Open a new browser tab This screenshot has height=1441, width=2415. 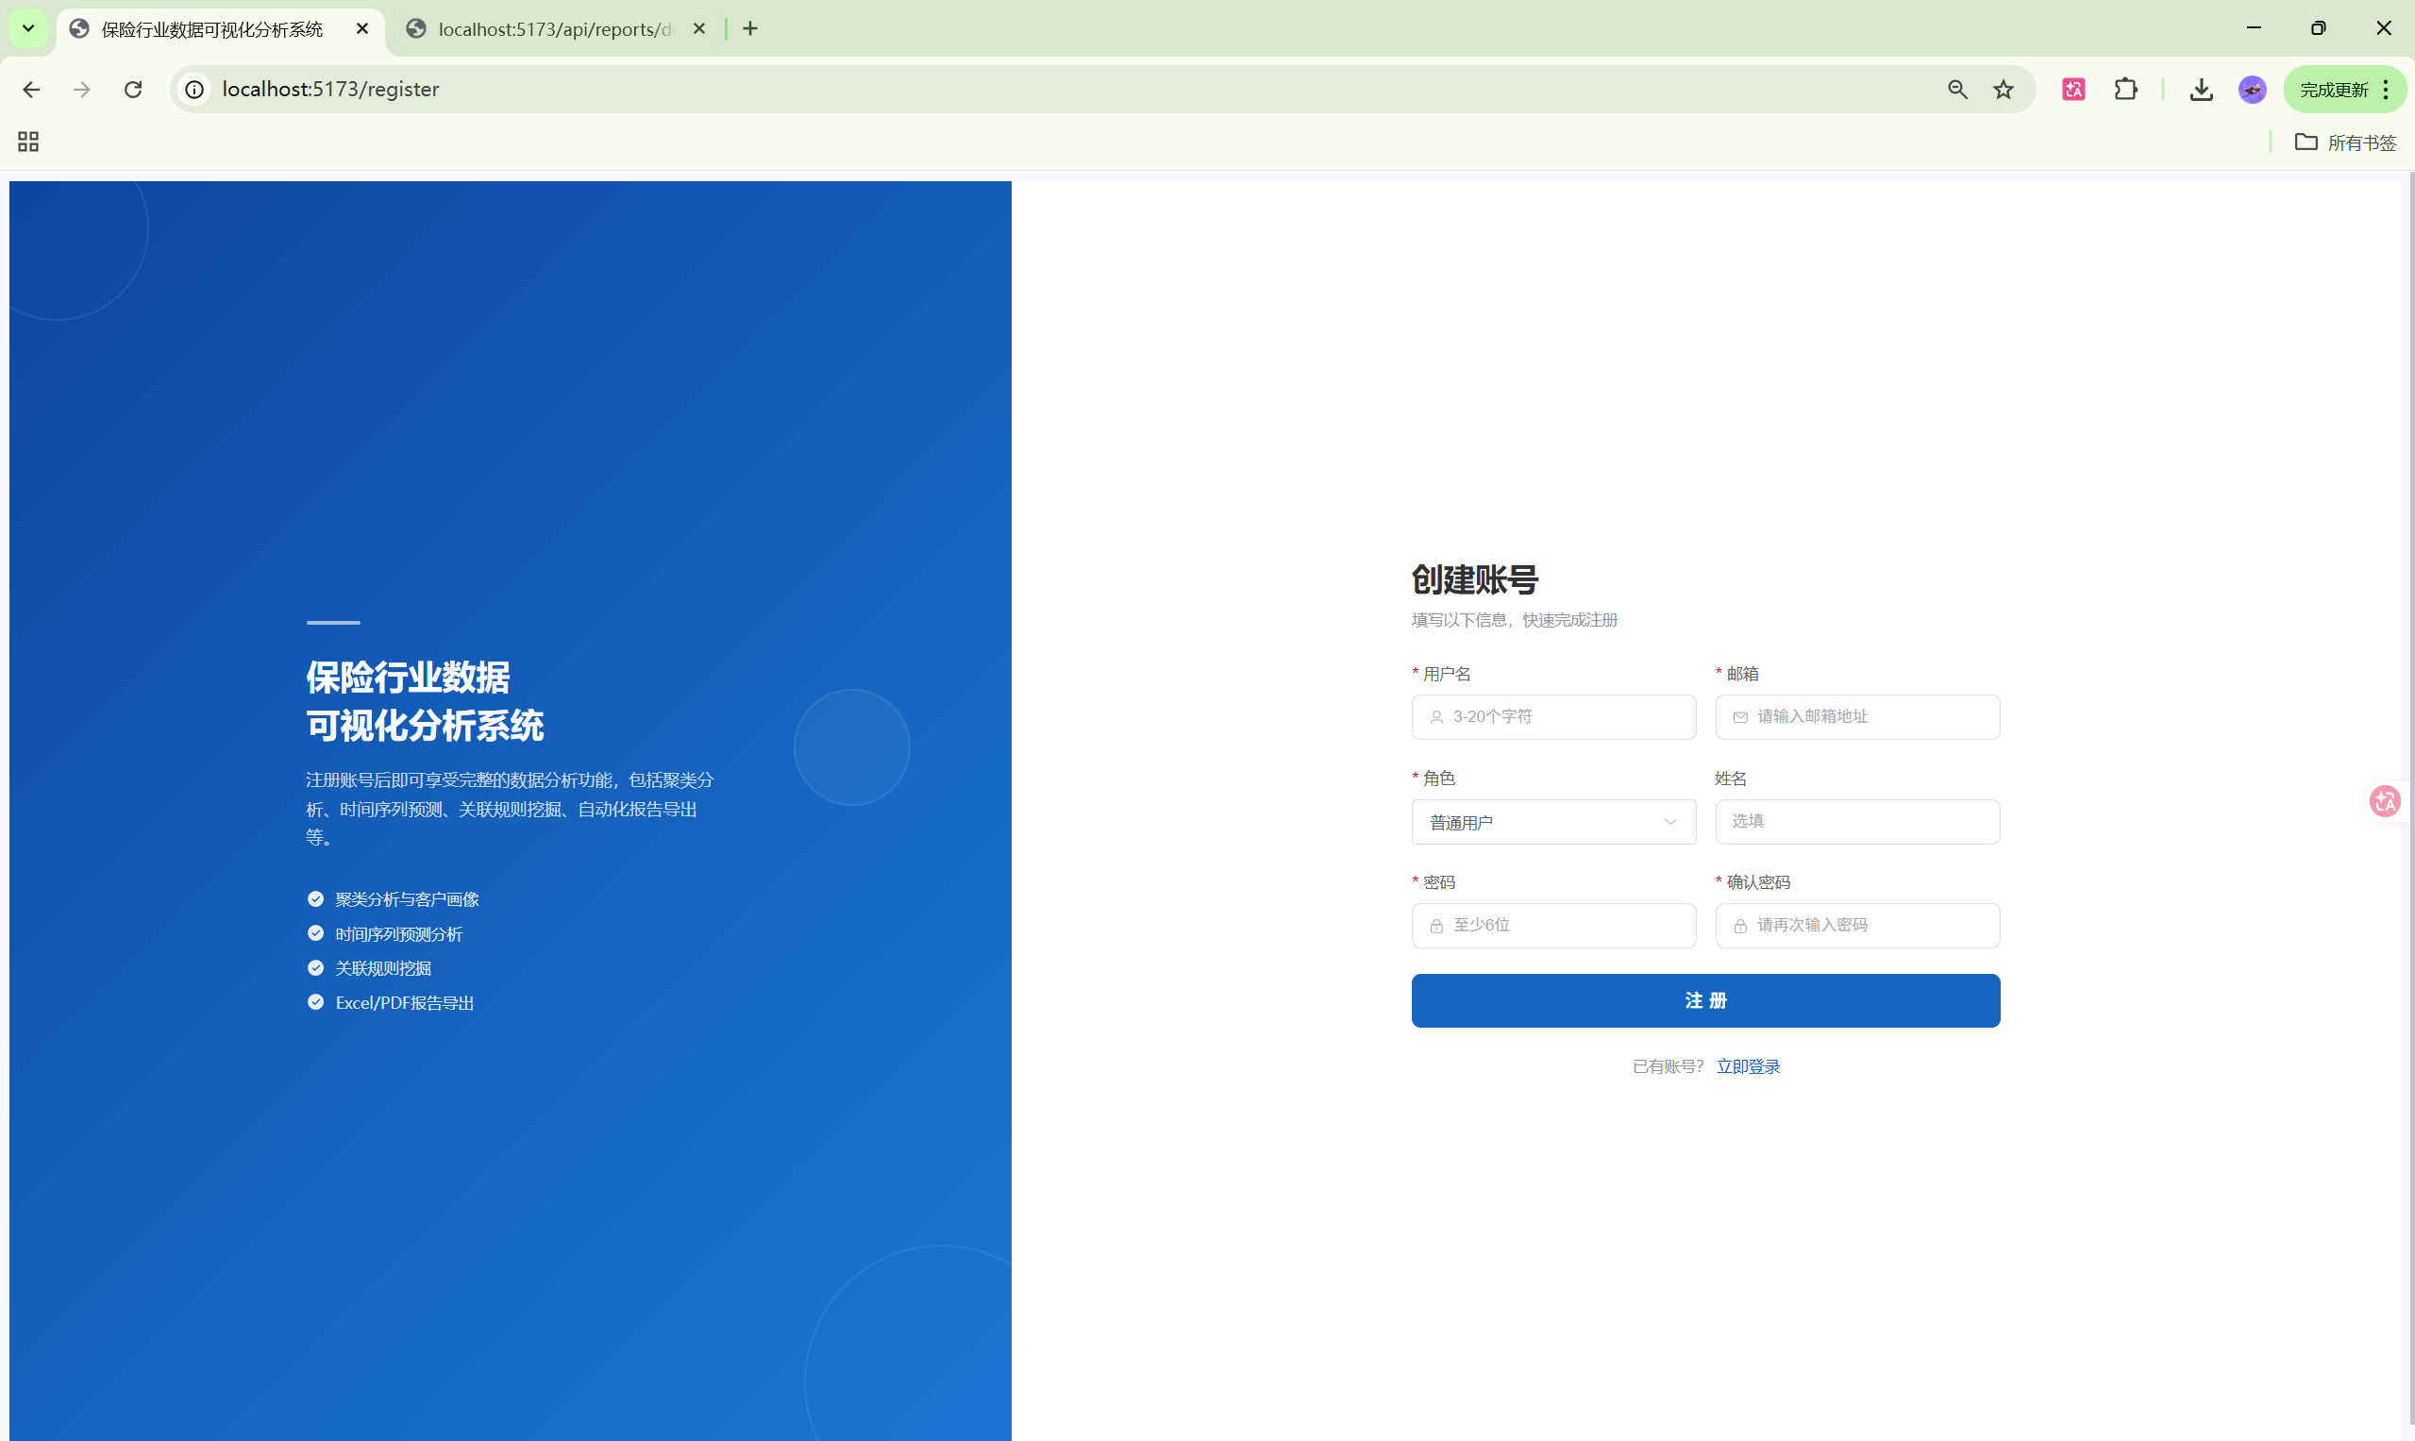(749, 29)
